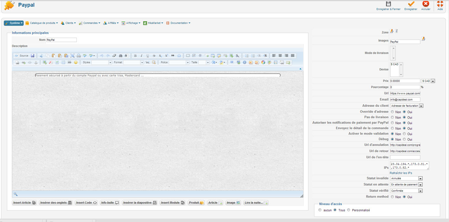Apply Italic formatting in editor

pyautogui.click(x=141, y=56)
